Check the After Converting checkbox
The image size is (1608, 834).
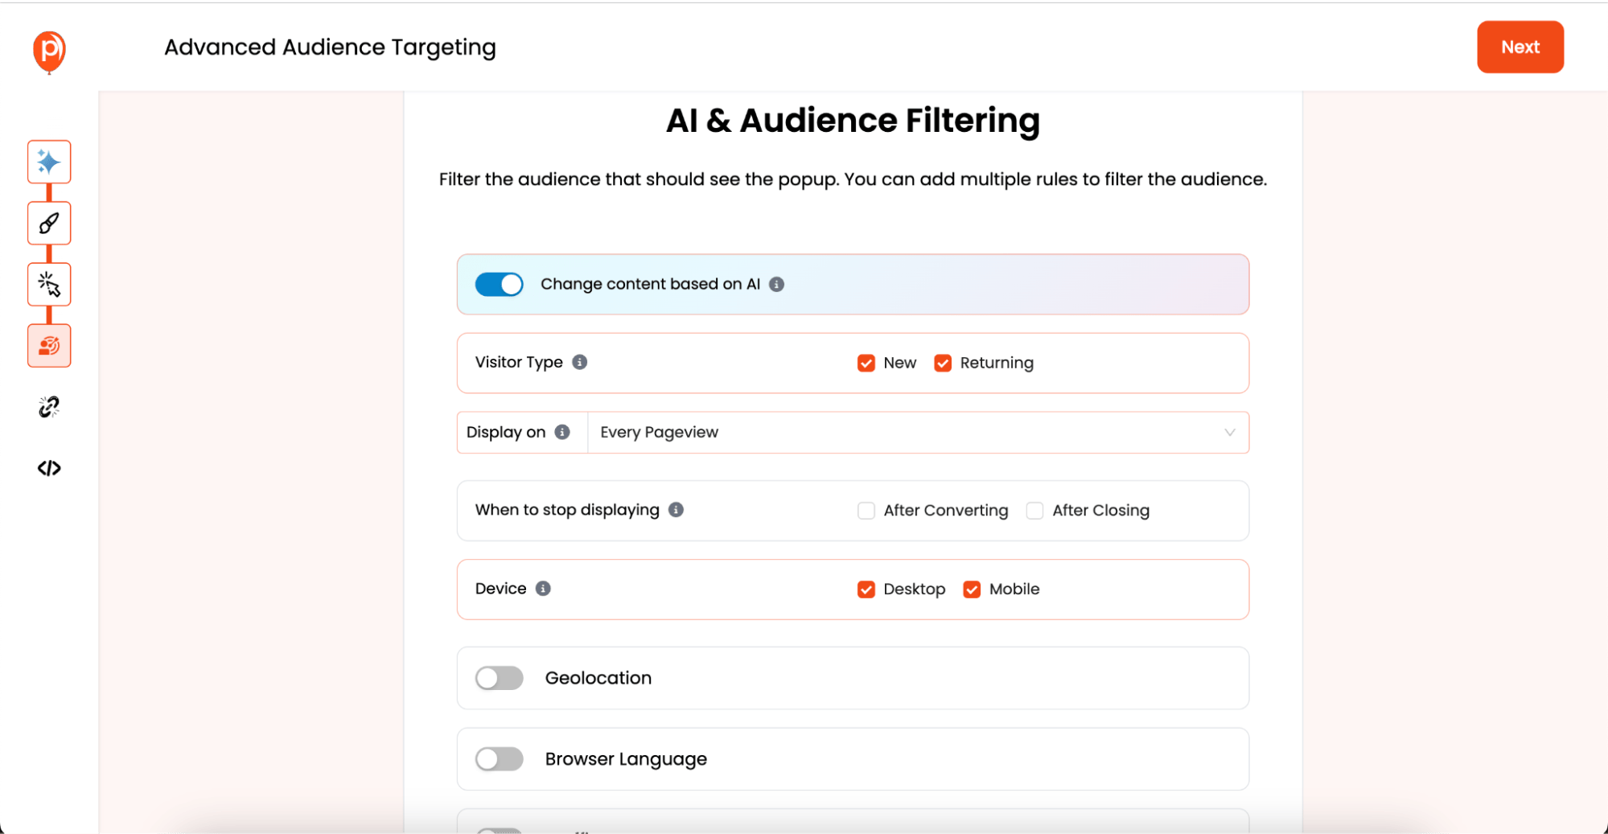866,511
